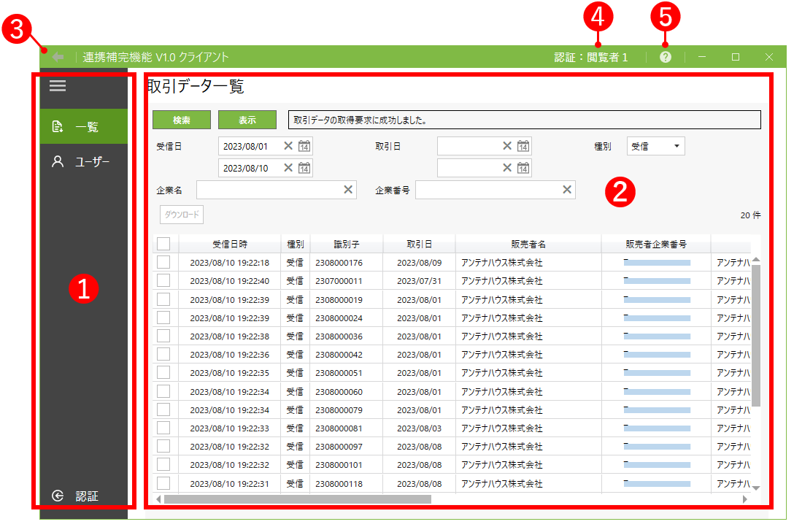Check the row with identifier 2308000176
Viewport: 794px width, 527px height.
pyautogui.click(x=163, y=262)
